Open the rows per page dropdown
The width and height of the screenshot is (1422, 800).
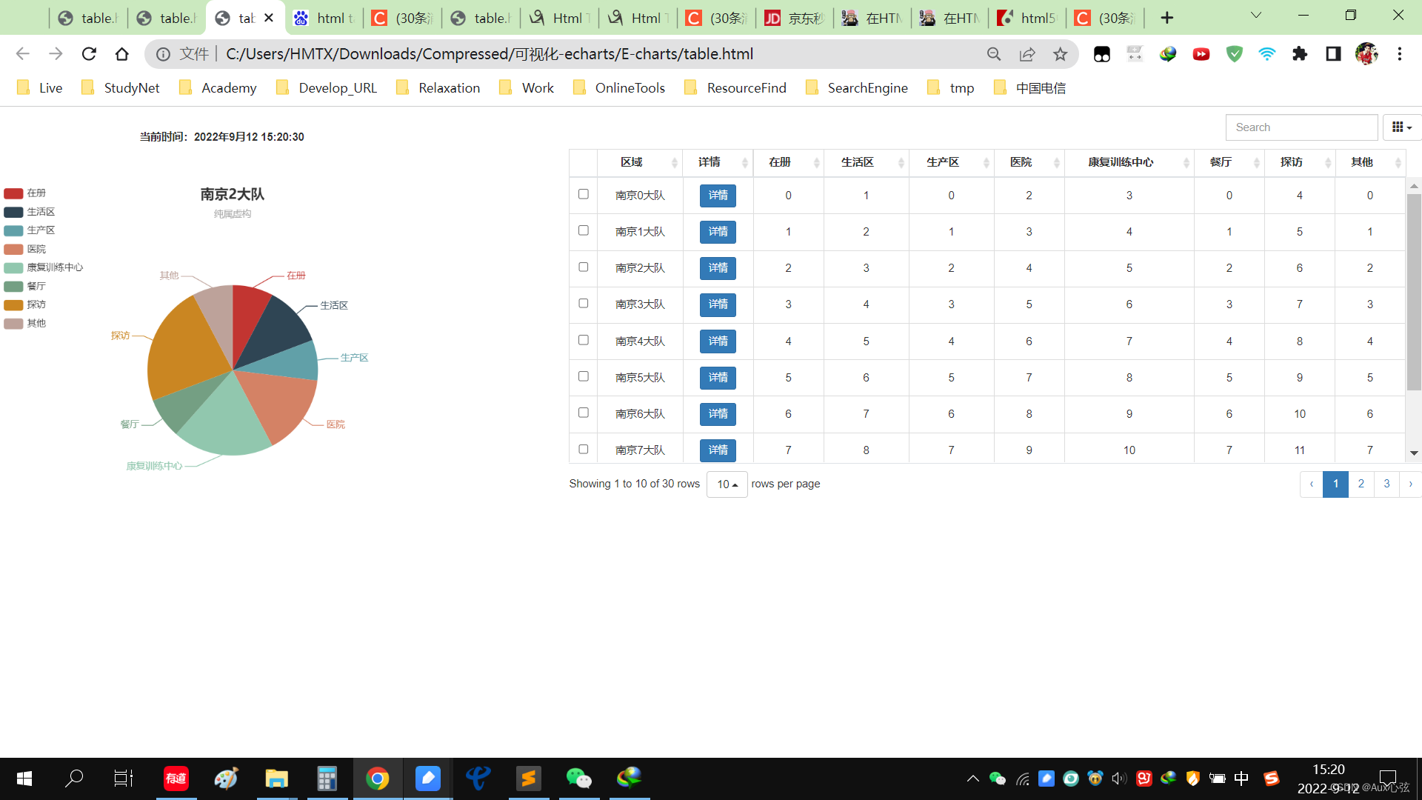click(x=727, y=484)
